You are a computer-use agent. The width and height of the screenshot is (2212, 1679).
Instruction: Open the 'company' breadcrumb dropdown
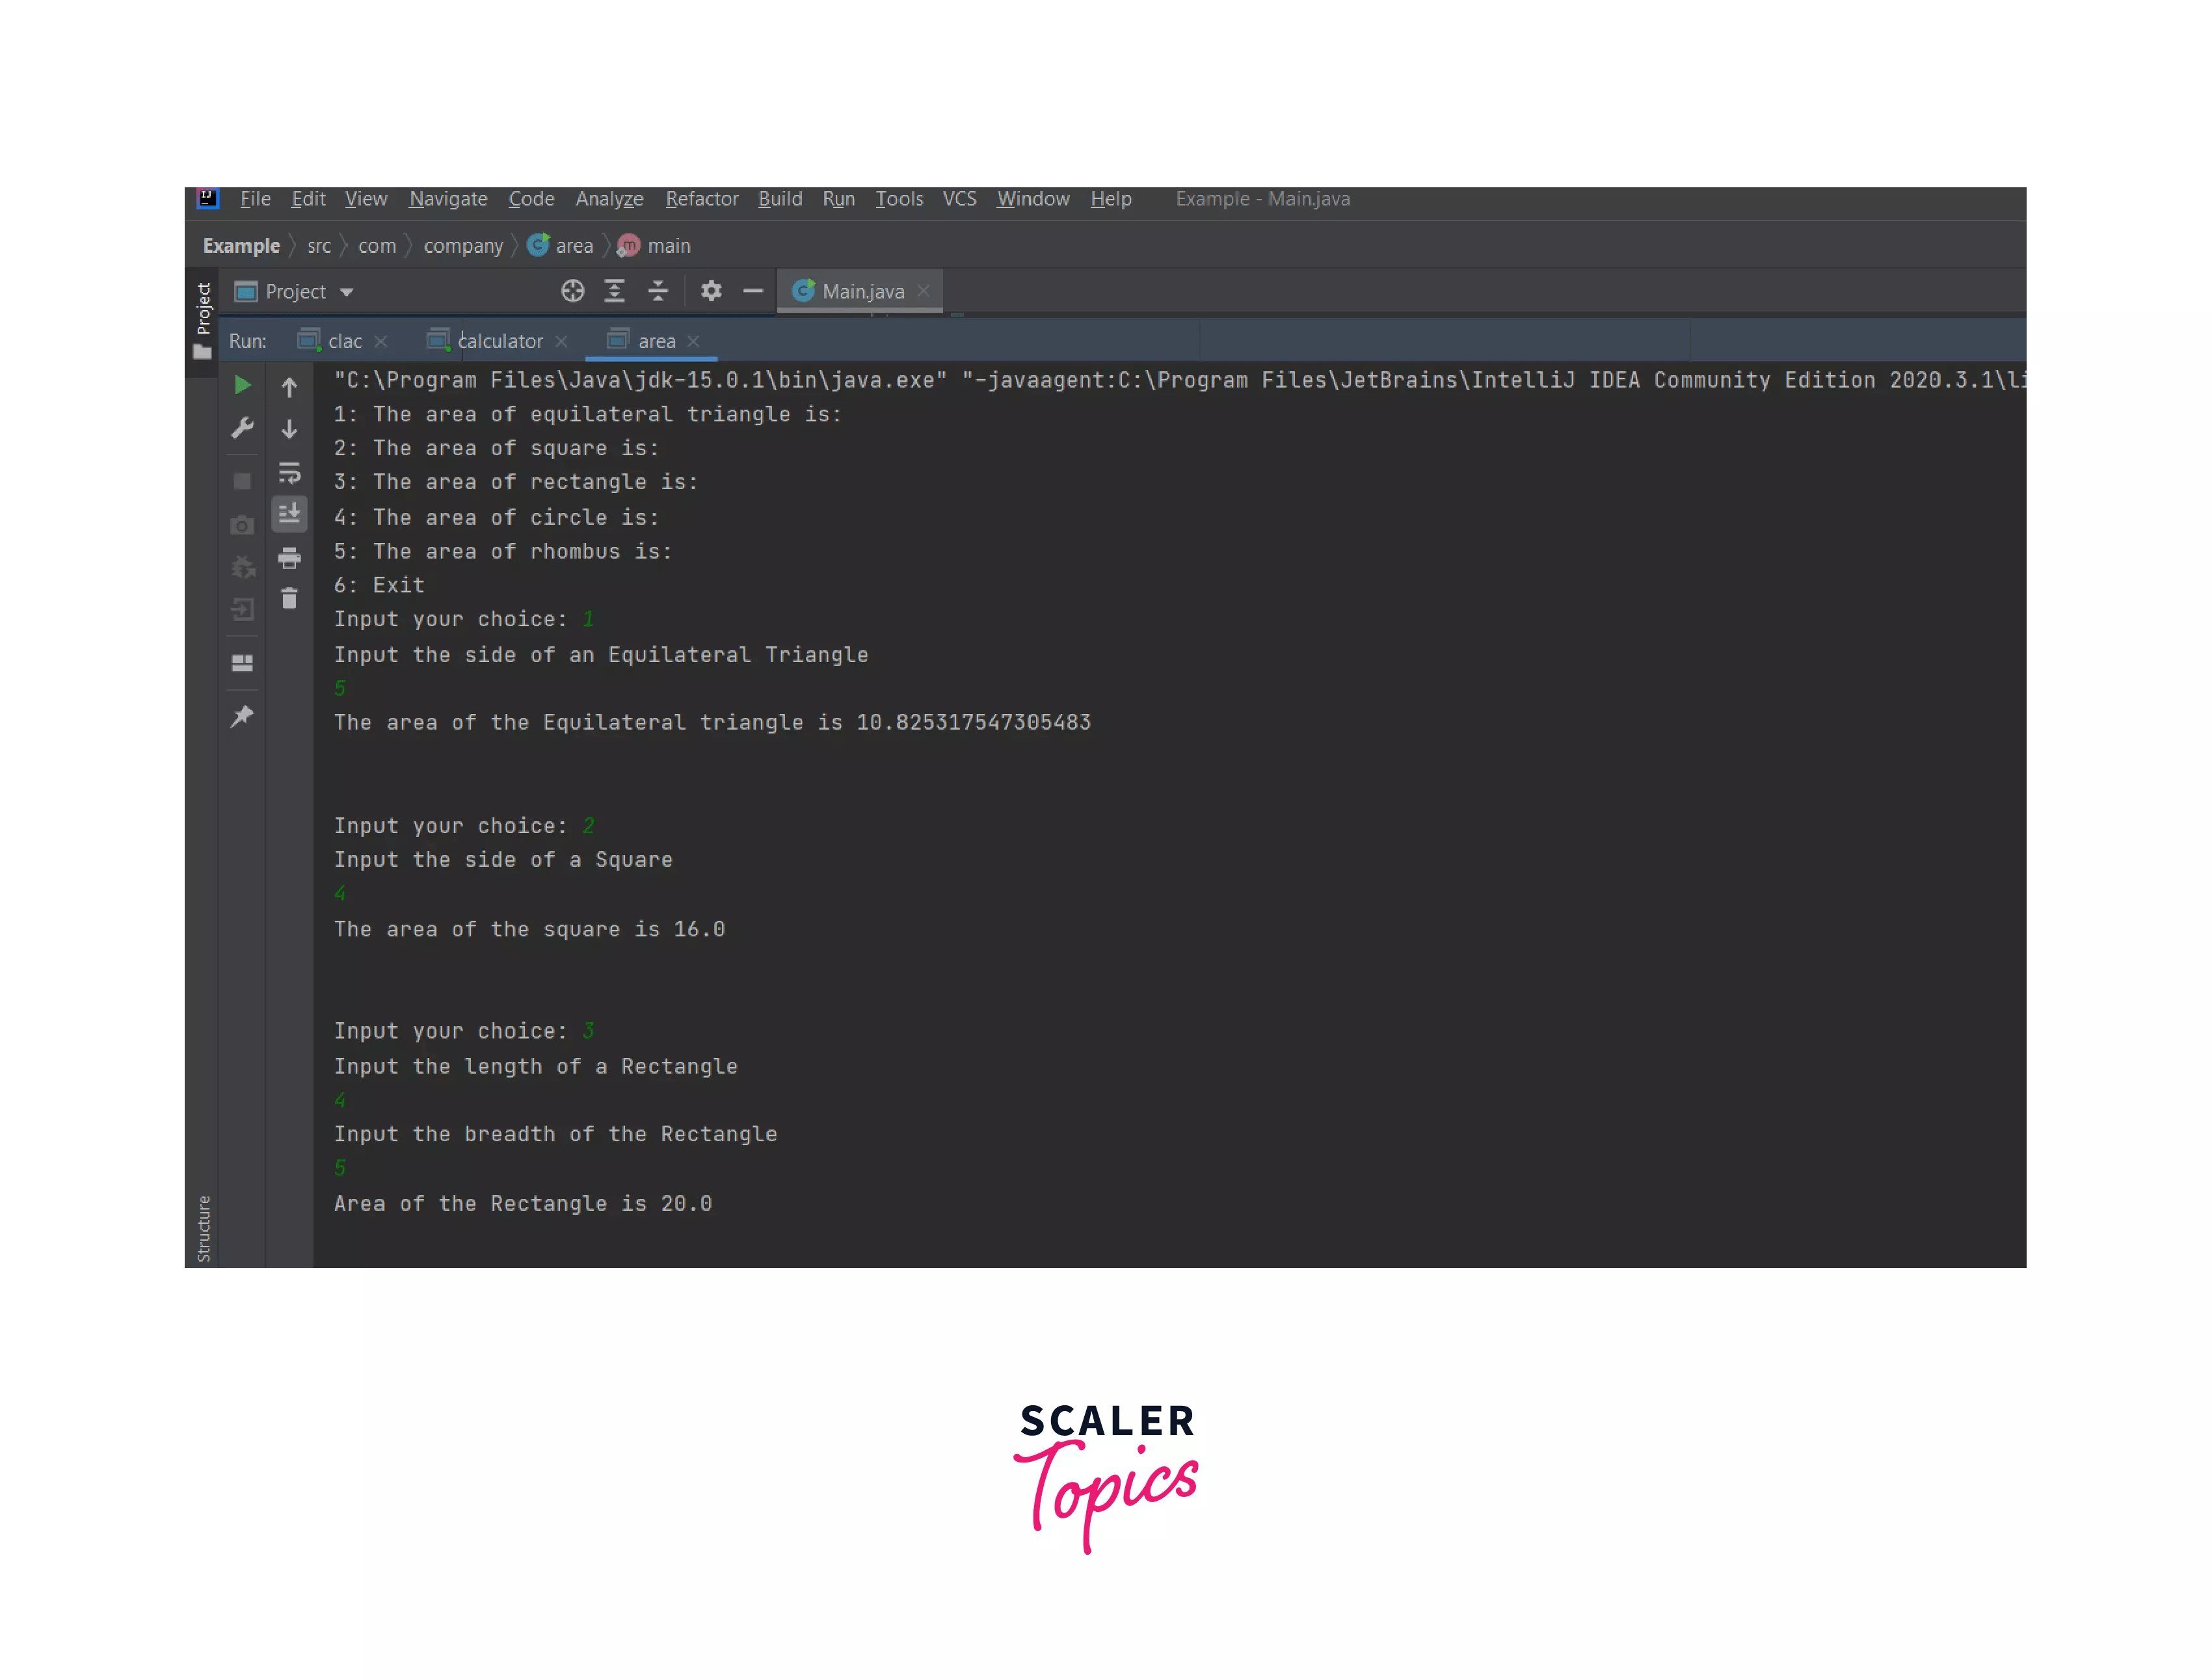coord(463,246)
